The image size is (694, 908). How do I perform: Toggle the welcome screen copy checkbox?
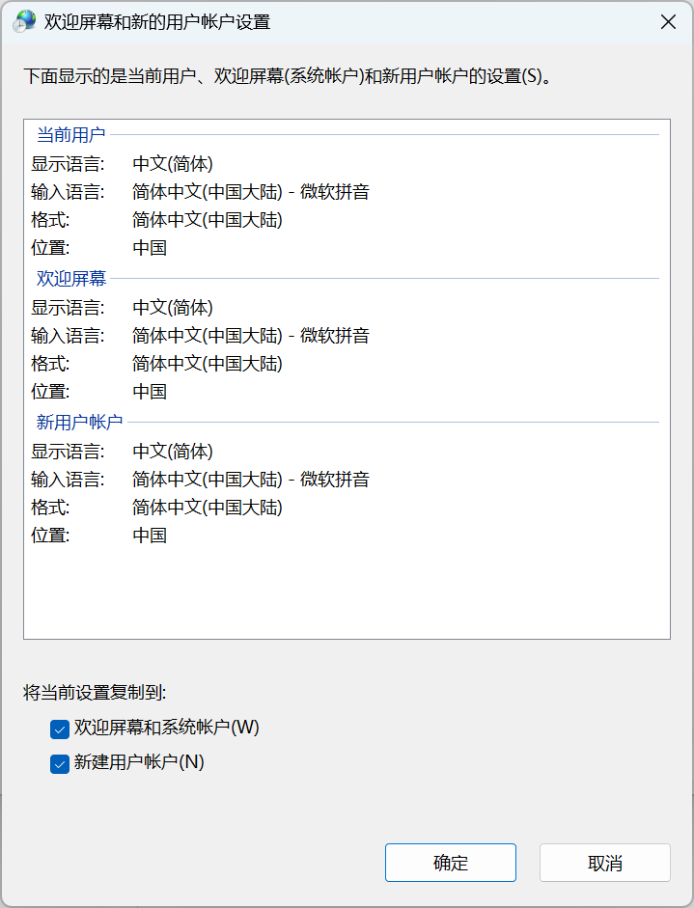[x=60, y=729]
